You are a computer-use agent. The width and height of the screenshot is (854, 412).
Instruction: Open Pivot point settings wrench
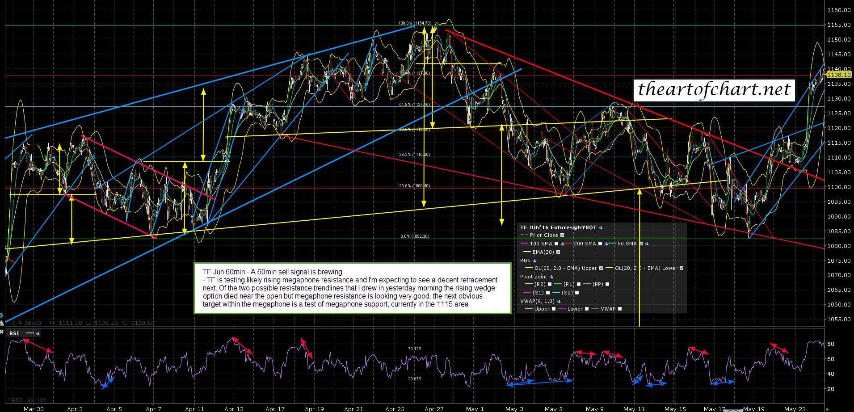551,277
